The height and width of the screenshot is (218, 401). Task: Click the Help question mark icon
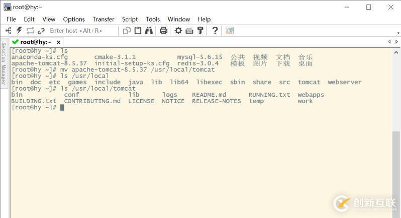215,31
